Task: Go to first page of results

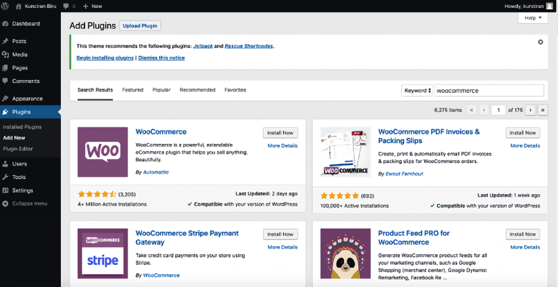Action: [471, 110]
